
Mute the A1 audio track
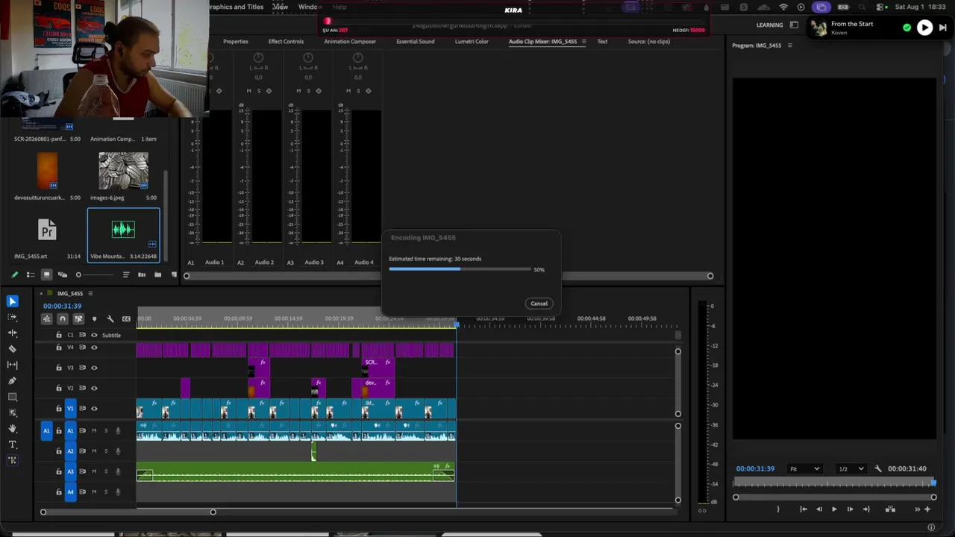click(94, 430)
